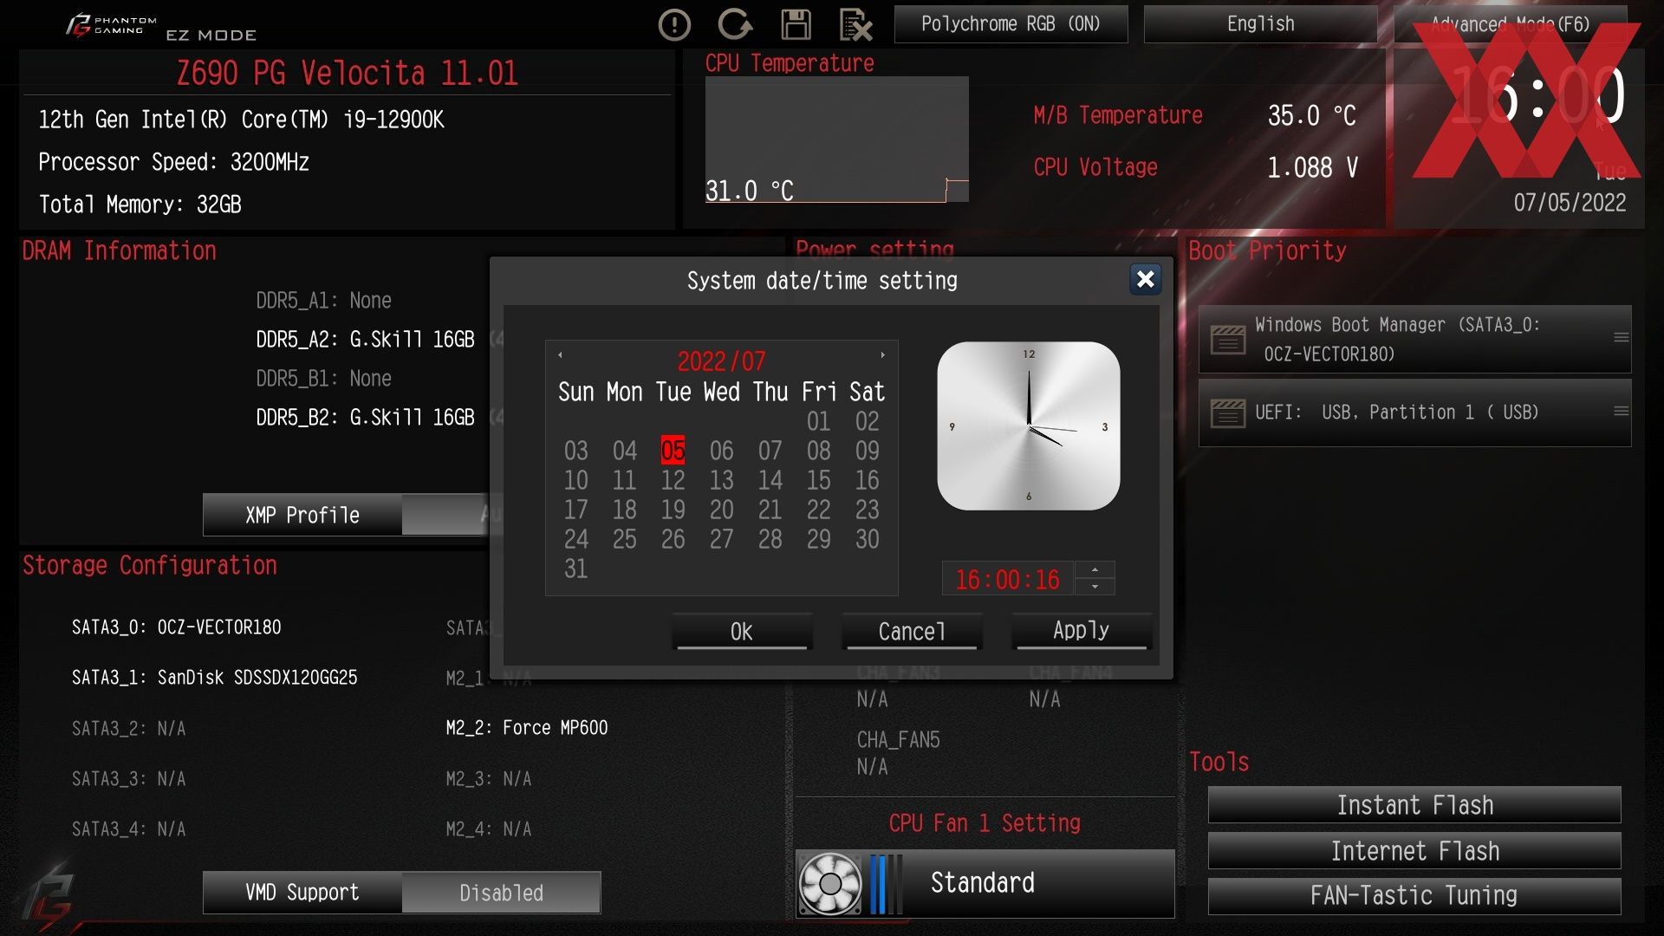Click M/B Temperature 35.0 °C value
Viewport: 1664px width, 936px height.
click(x=1311, y=115)
